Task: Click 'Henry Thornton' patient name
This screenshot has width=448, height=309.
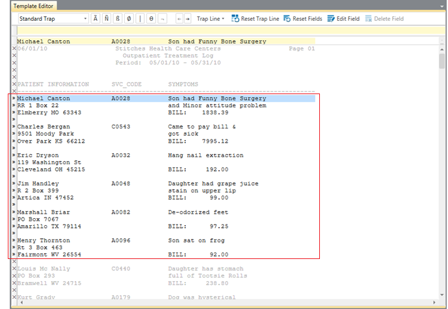Action: pyautogui.click(x=44, y=241)
